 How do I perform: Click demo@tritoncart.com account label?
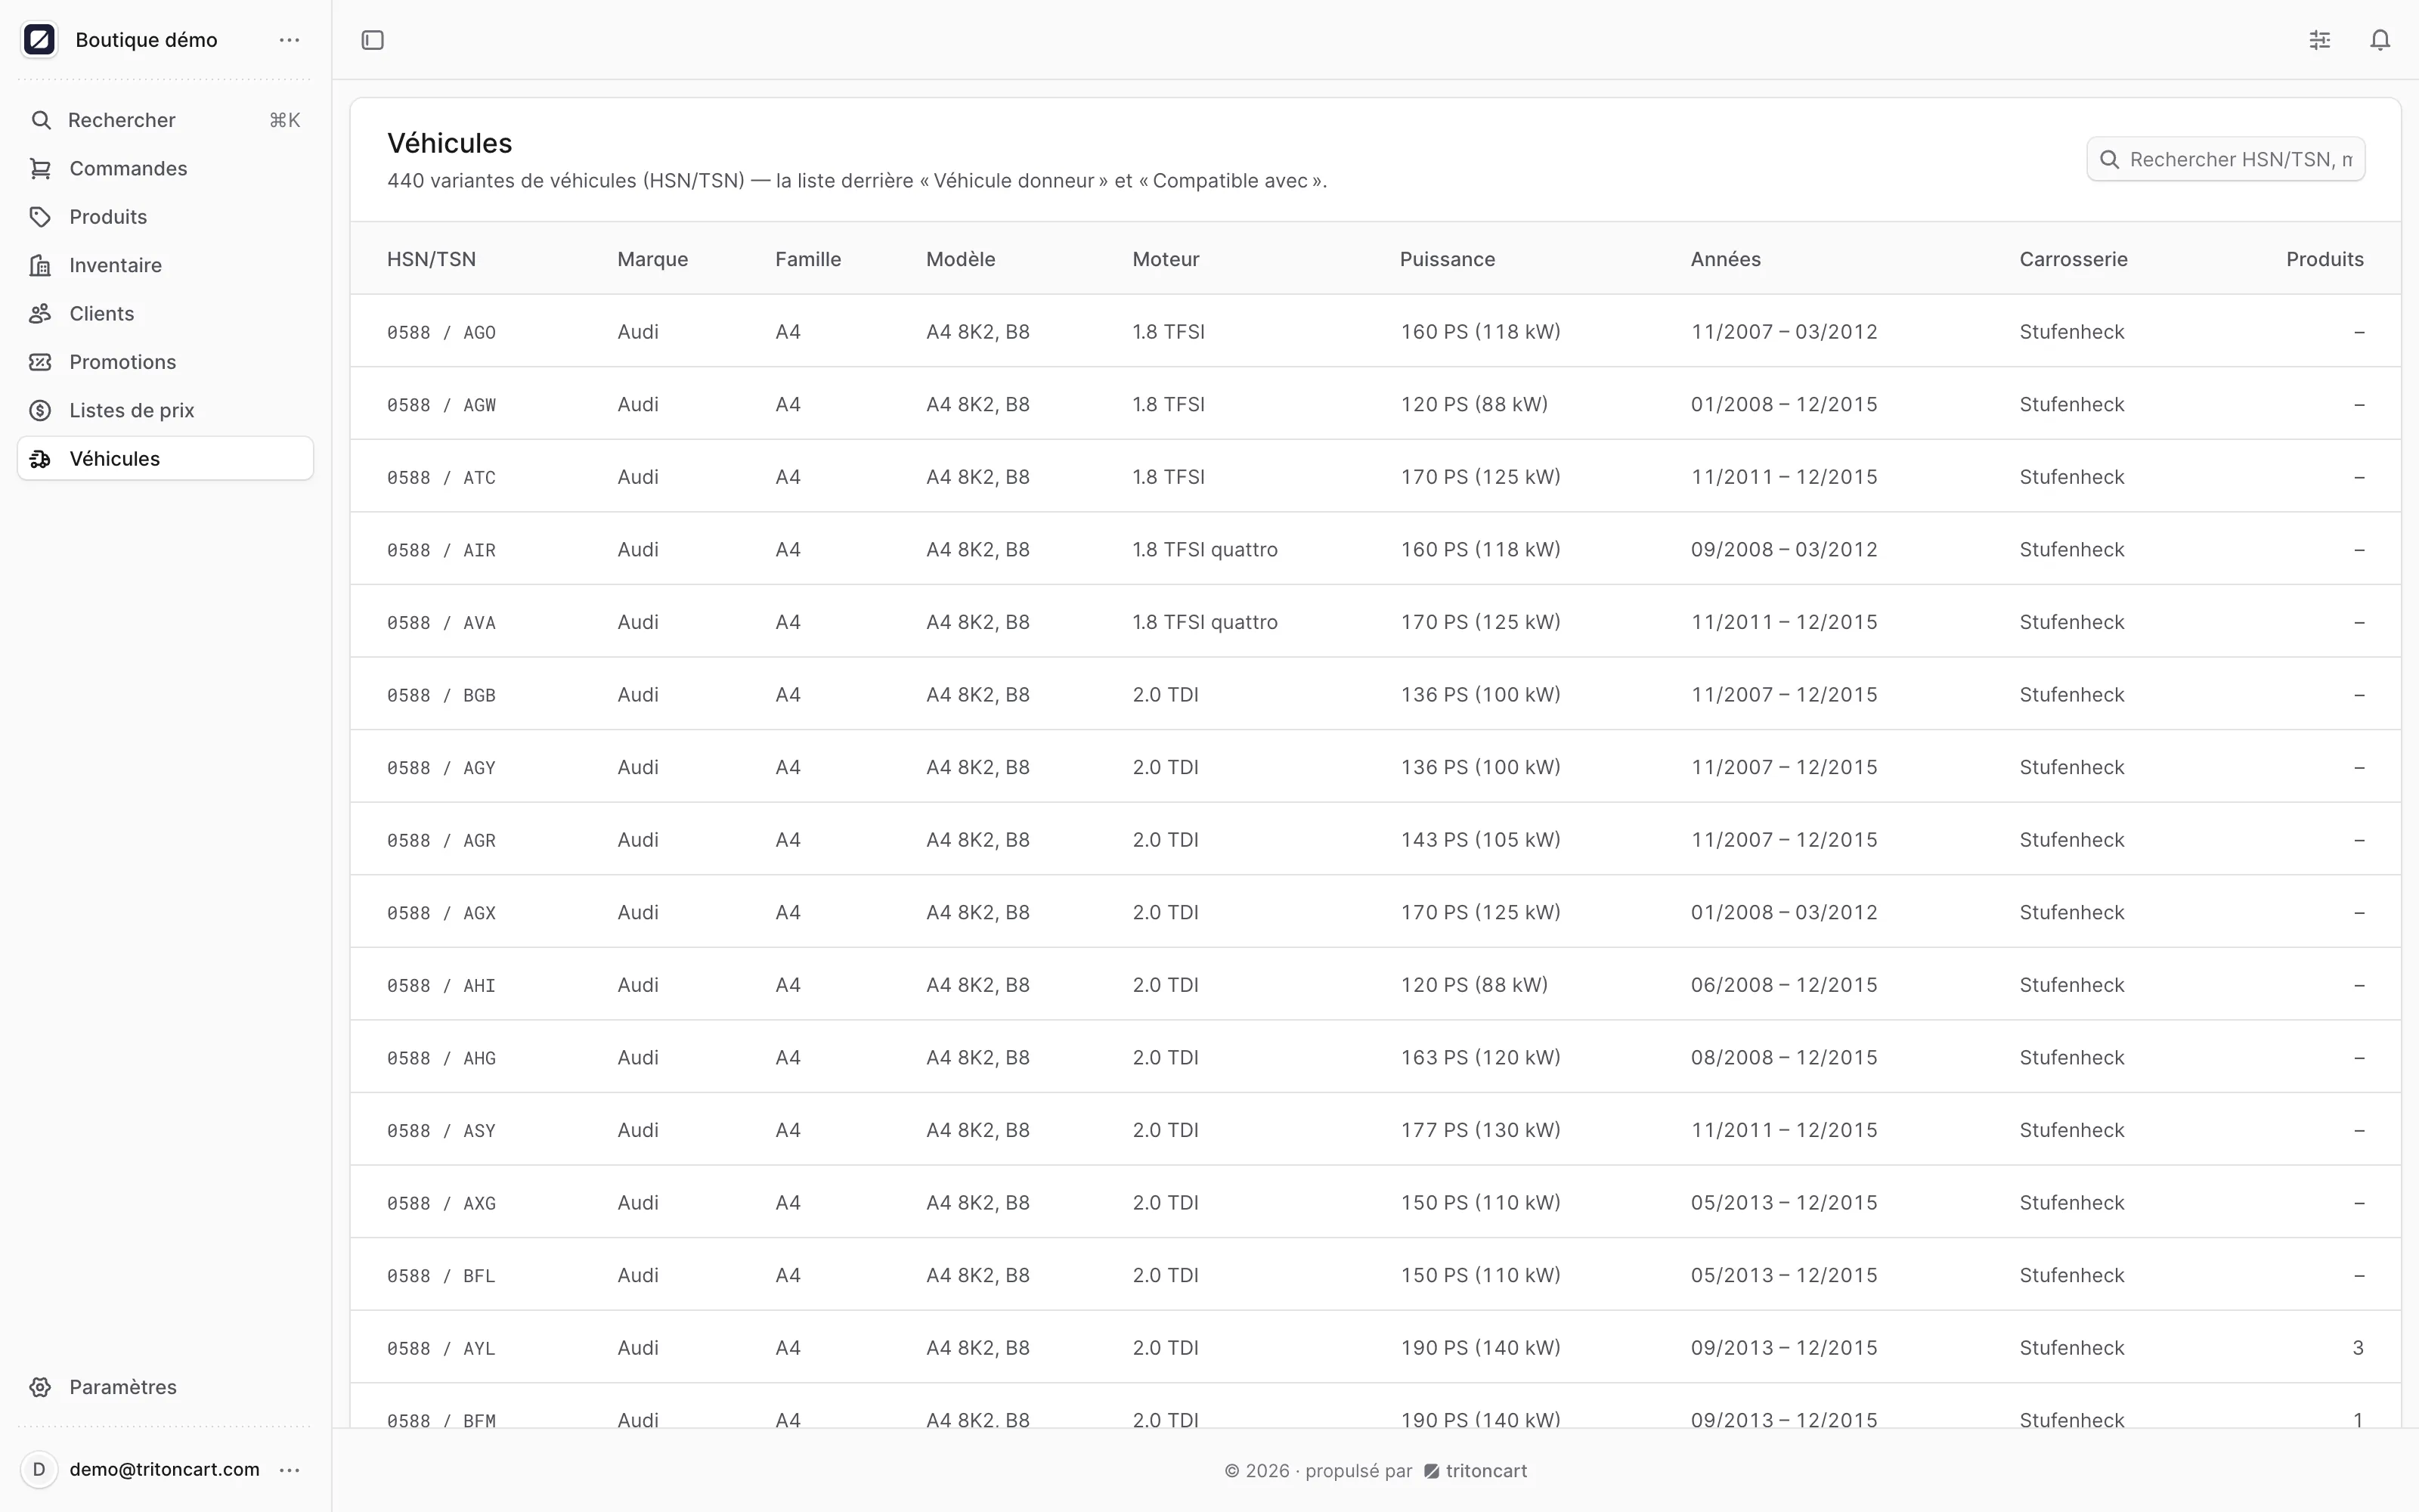click(x=165, y=1469)
